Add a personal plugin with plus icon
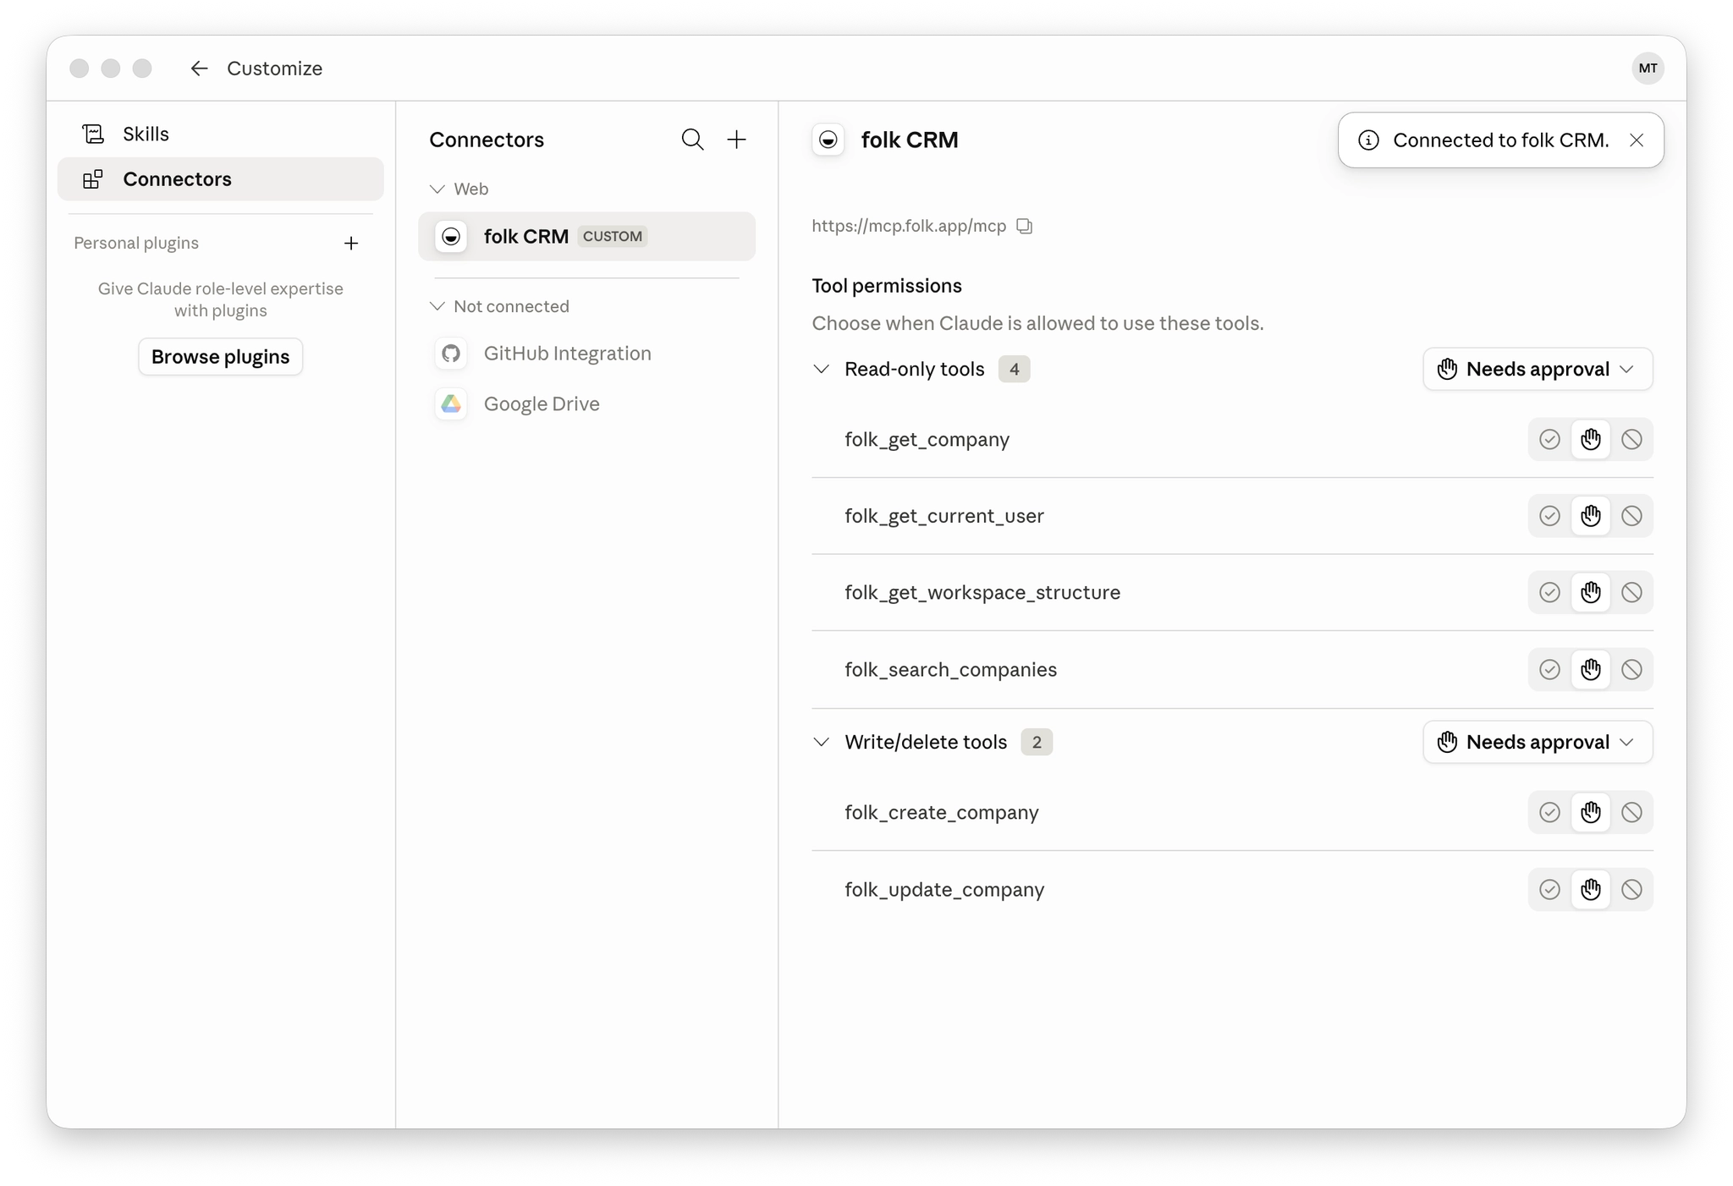This screenshot has height=1186, width=1733. point(351,244)
